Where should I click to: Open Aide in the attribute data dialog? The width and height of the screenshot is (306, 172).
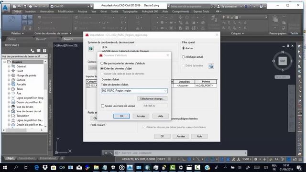pyautogui.click(x=161, y=116)
